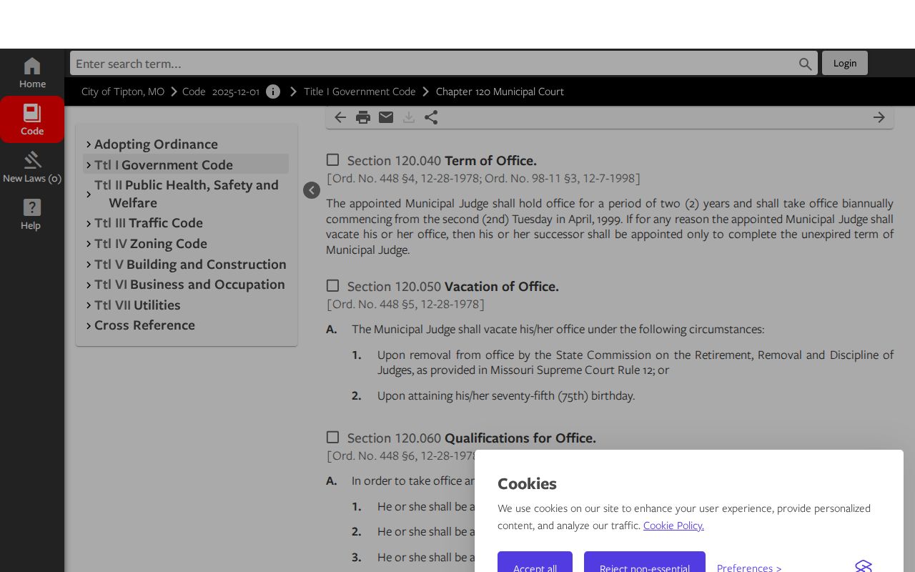Share this chapter via share icon

[x=431, y=117]
